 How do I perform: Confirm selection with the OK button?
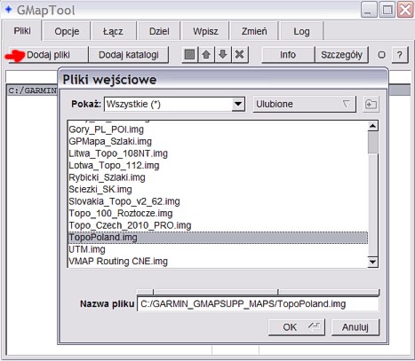tap(297, 327)
